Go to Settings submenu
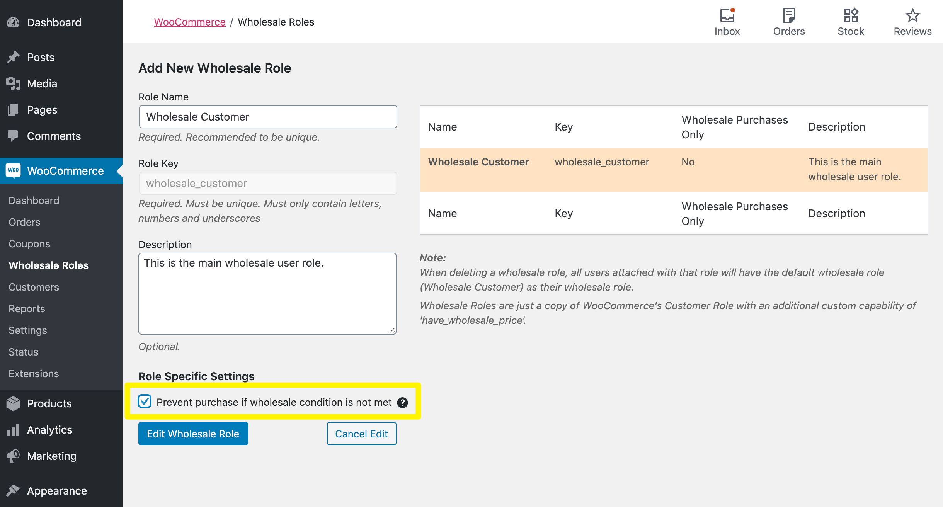This screenshot has width=943, height=507. point(28,330)
